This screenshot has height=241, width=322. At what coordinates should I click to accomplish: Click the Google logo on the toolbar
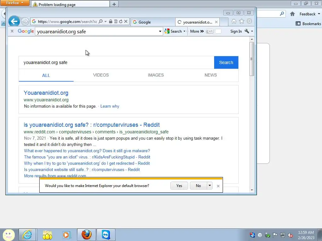[x=26, y=31]
